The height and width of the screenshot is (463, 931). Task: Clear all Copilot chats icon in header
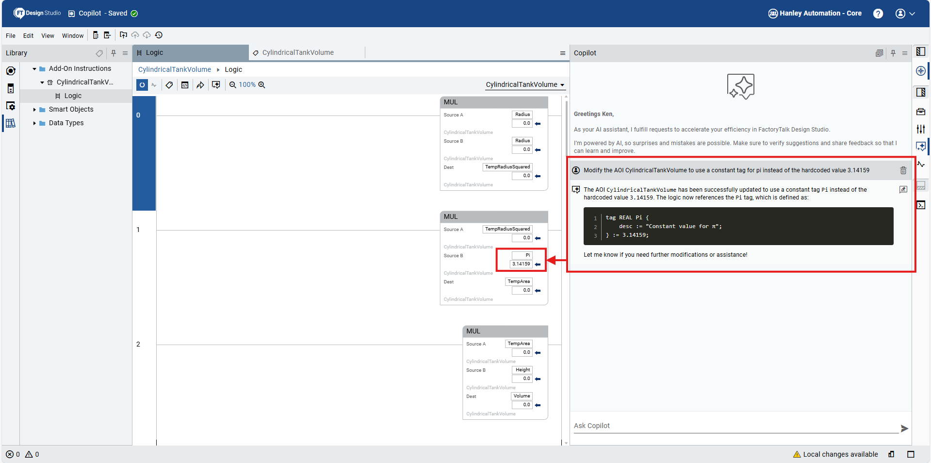tap(879, 53)
